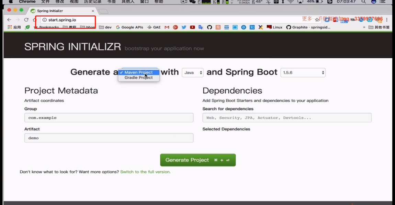Open the orange Jianshu bookmark icon
The height and width of the screenshot is (205, 395).
point(218,27)
